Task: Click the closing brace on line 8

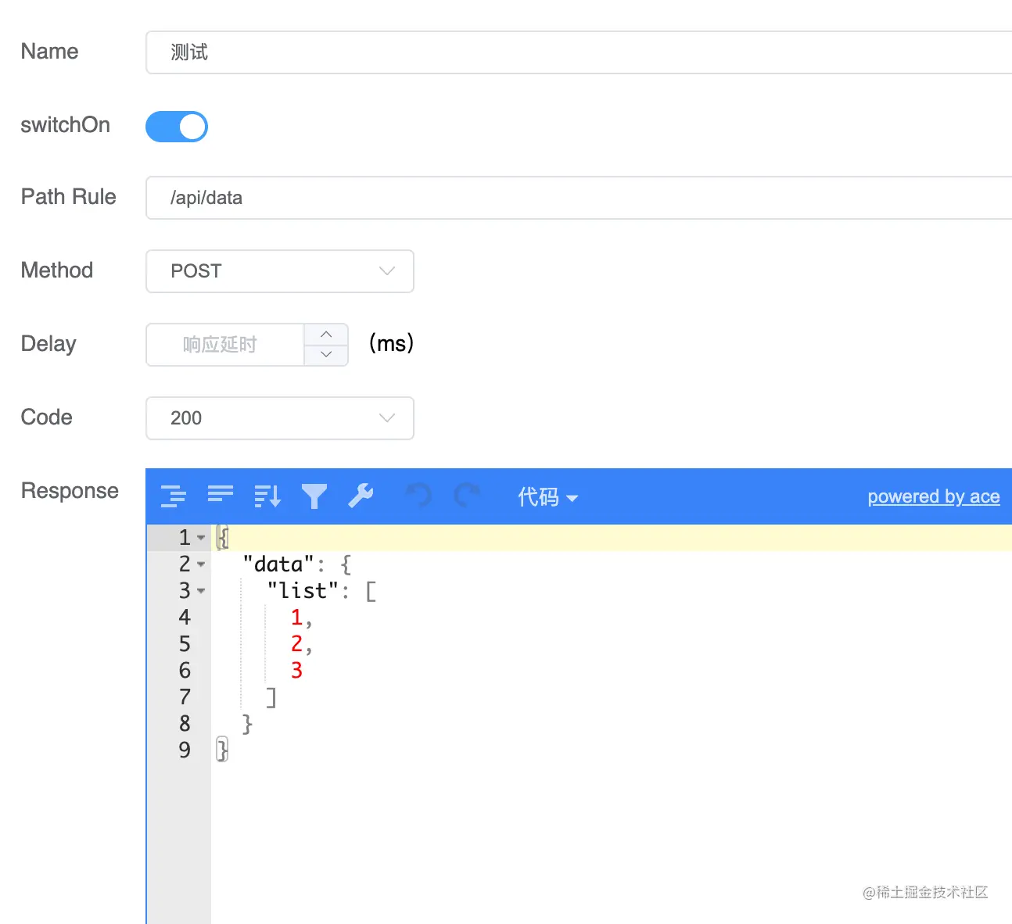Action: 247,724
